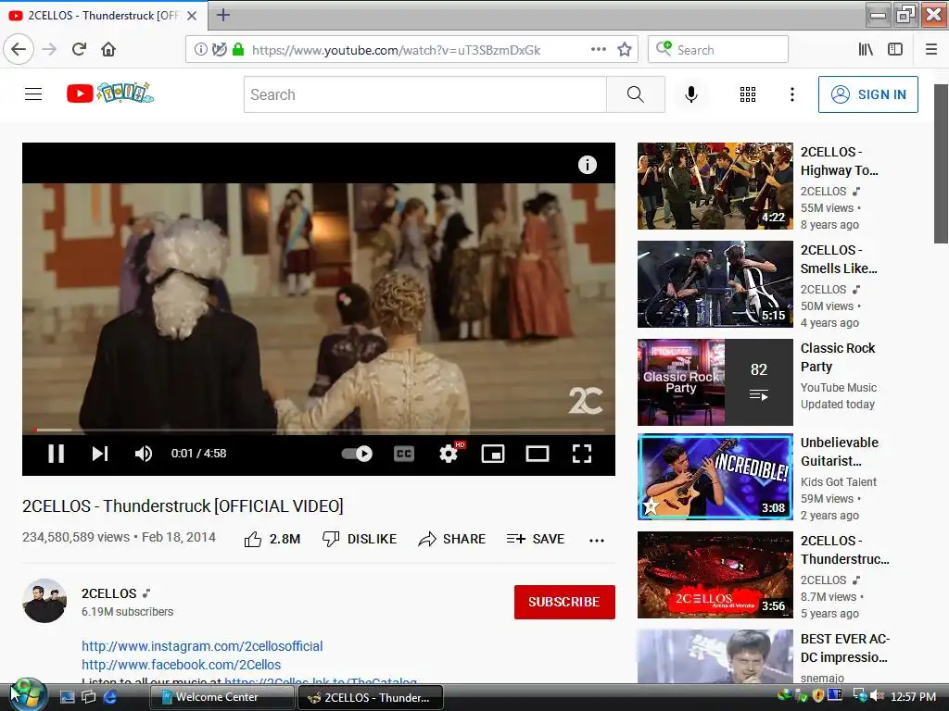Viewport: 949px width, 711px height.
Task: Like the video thumbs up
Action: tap(272, 539)
